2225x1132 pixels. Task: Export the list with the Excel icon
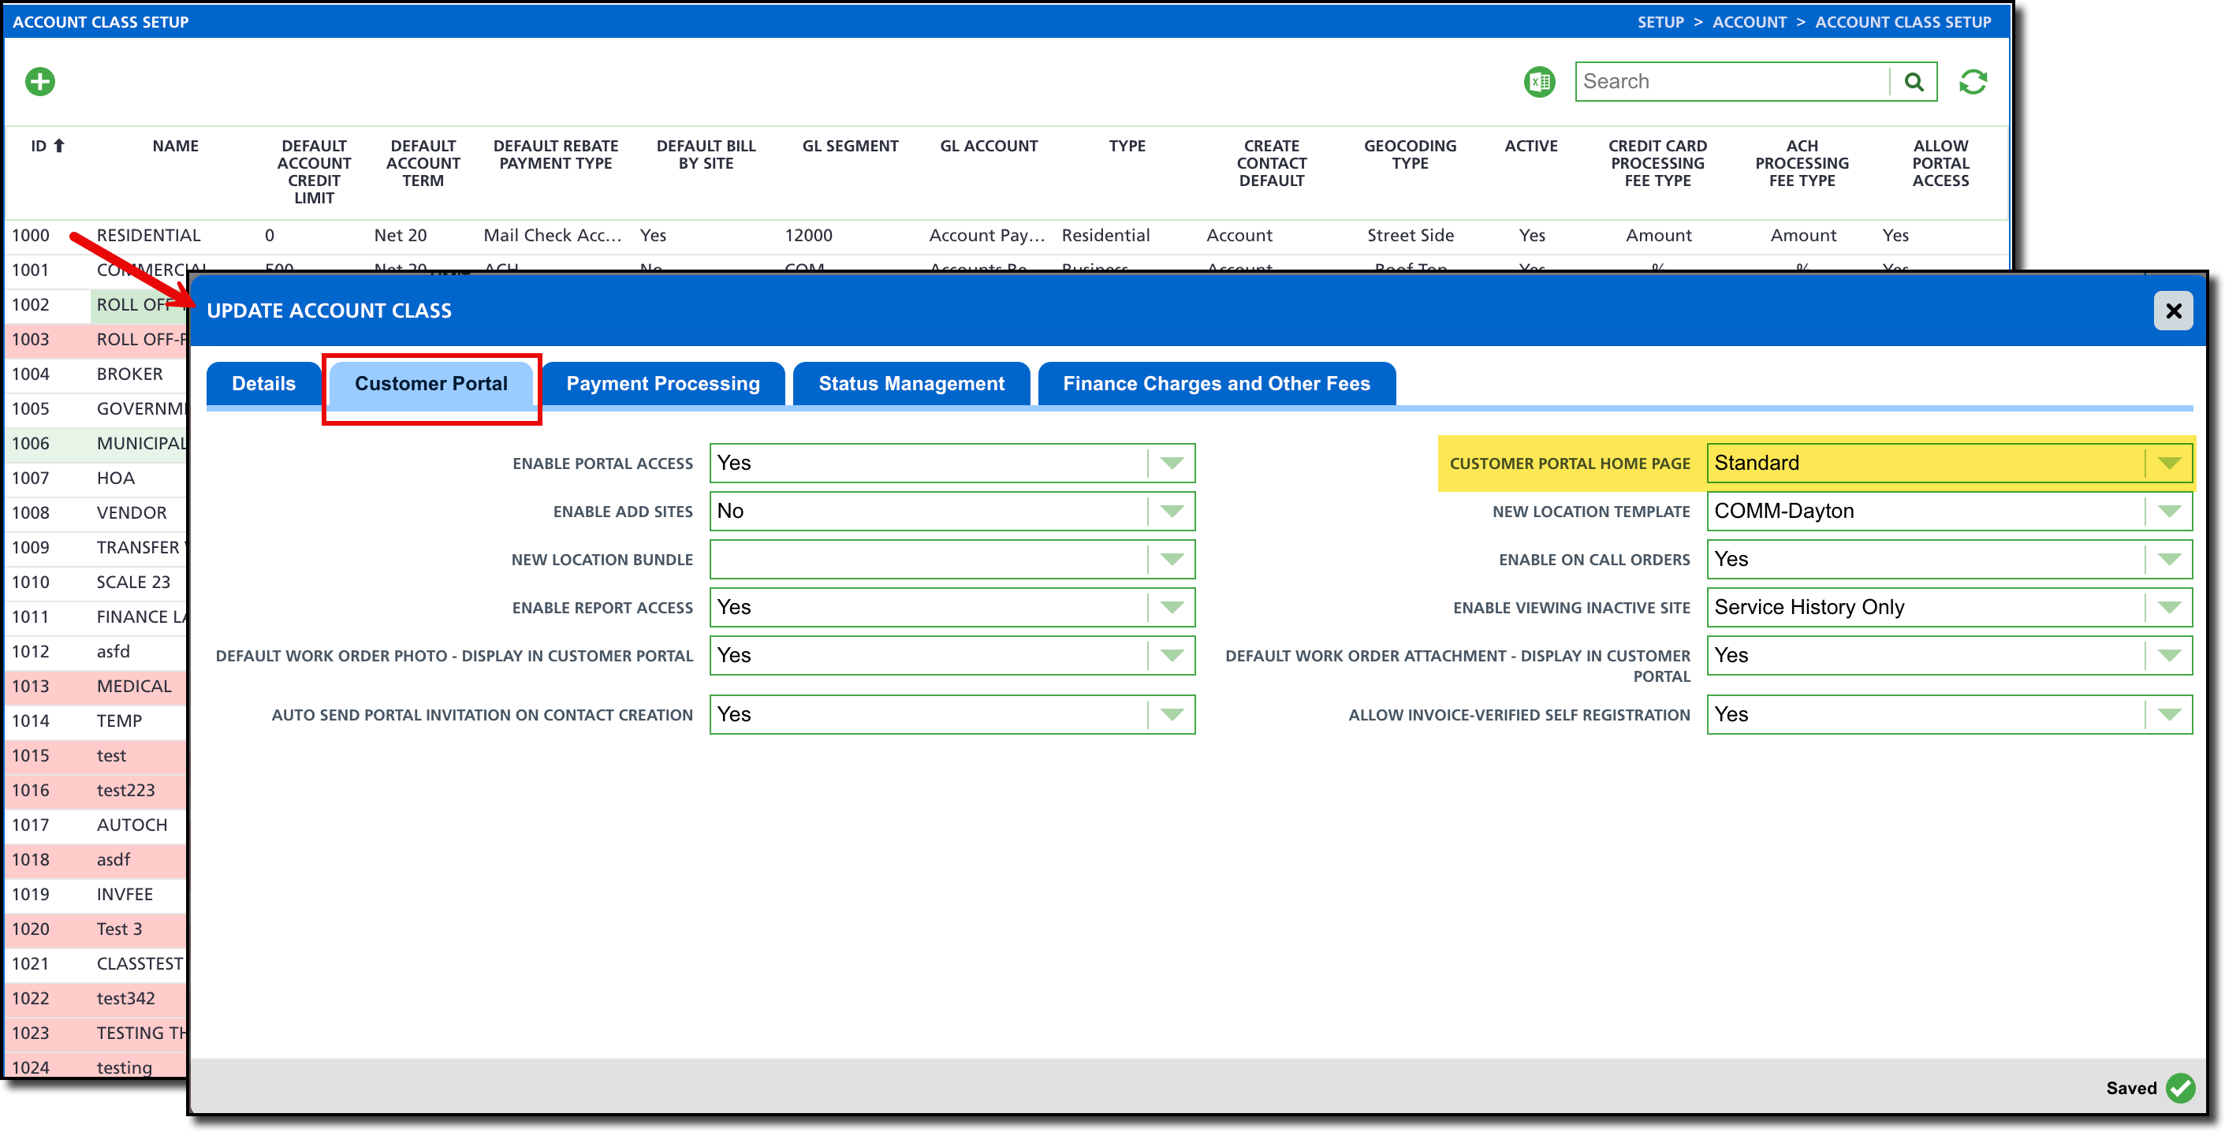tap(1539, 82)
